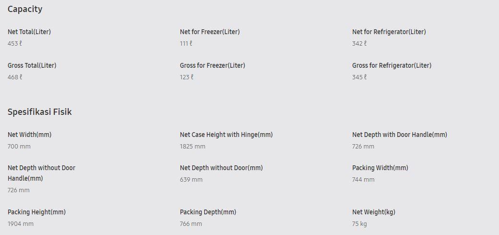Select the Net Width(mm) label
The height and width of the screenshot is (235, 499).
[x=30, y=135]
